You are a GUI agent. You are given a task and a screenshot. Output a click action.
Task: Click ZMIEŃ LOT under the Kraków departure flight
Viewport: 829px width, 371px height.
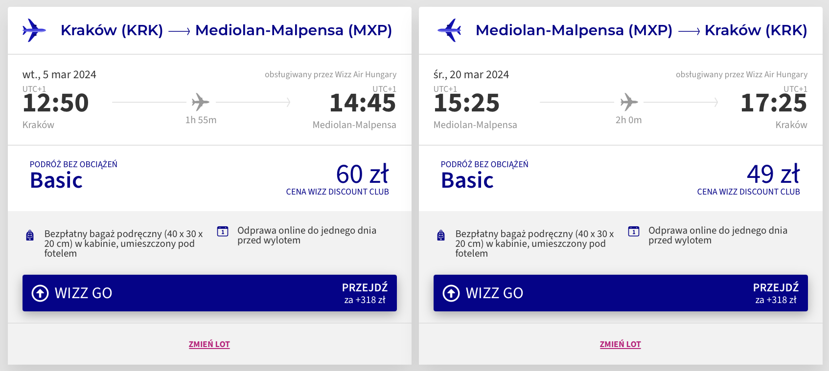click(x=209, y=344)
